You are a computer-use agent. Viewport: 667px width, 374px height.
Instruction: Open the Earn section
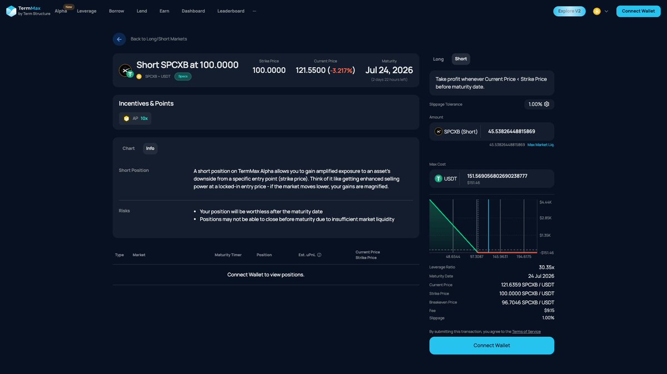(x=164, y=11)
